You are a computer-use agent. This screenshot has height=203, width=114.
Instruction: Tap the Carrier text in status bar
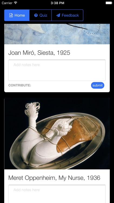pyautogui.click(x=7, y=3)
